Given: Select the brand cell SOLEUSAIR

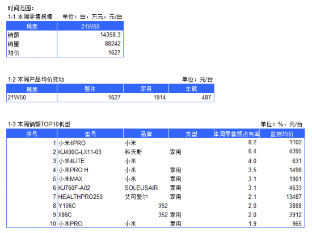Looking at the screenshot, I should [141, 188].
